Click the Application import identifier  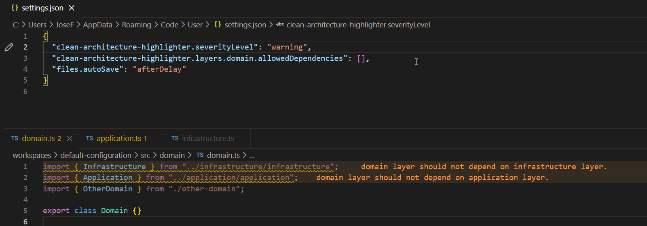tap(108, 178)
